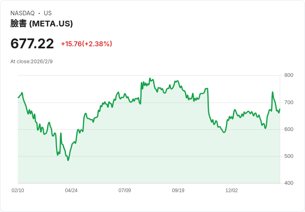Click the +15.76(+2.38%) price change
The height and width of the screenshot is (212, 305).
point(86,44)
